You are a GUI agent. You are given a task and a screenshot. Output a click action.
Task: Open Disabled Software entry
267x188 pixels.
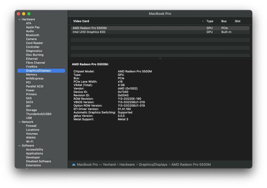click(38, 161)
